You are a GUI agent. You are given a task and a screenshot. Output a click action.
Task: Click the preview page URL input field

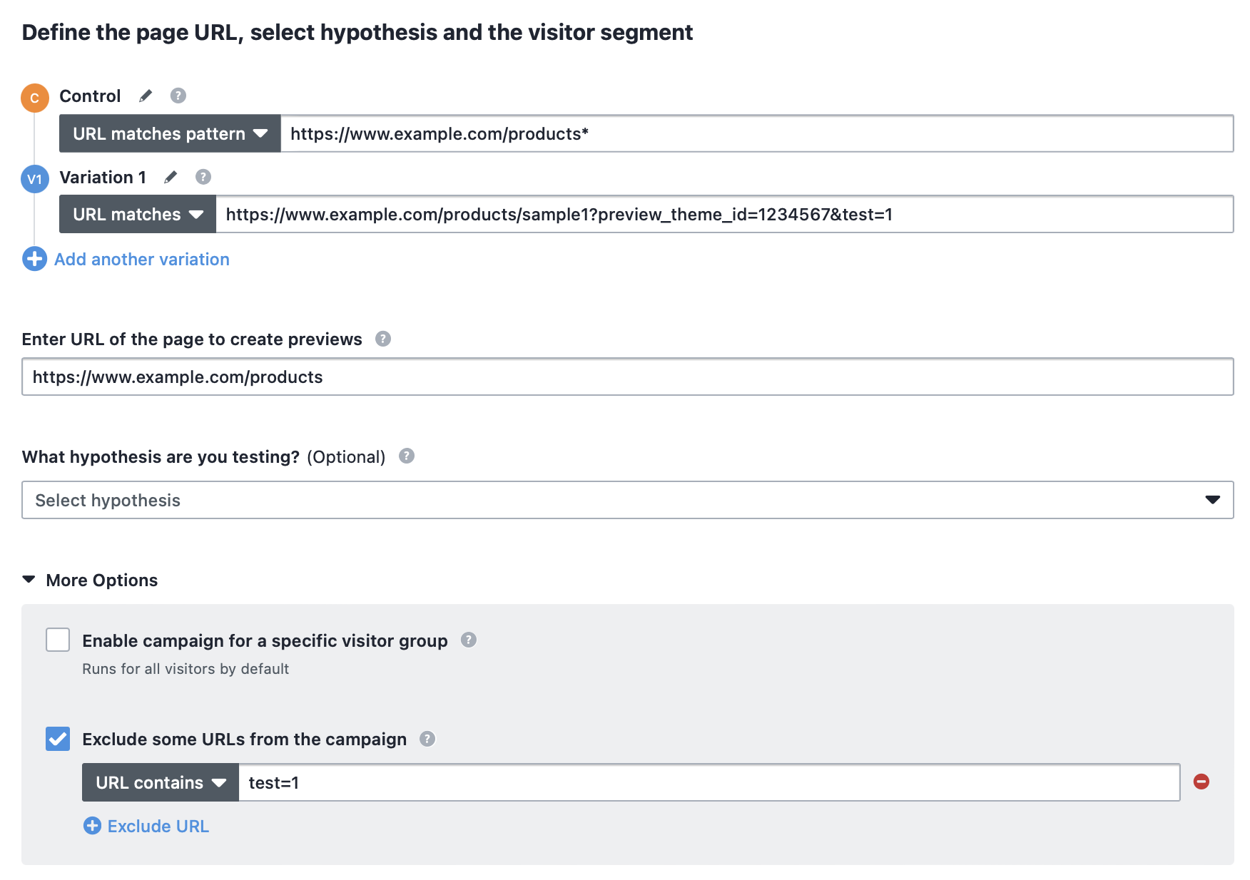coord(628,377)
